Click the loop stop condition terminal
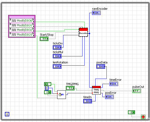The width and height of the screenshot is (150, 122). click(143, 117)
